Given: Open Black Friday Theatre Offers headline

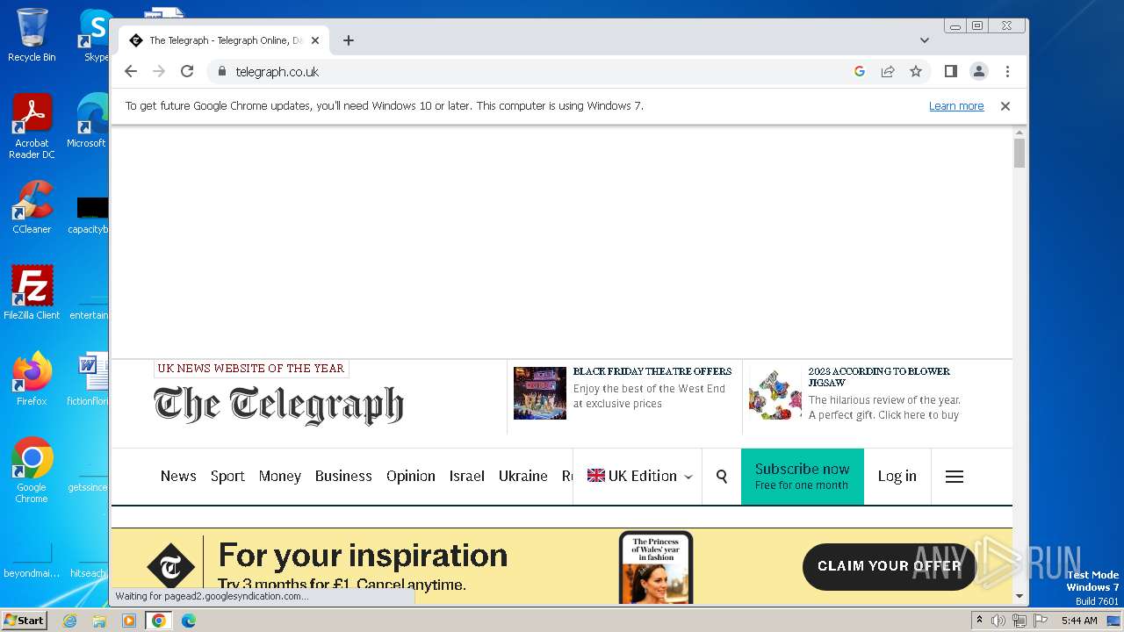Looking at the screenshot, I should click(x=652, y=371).
